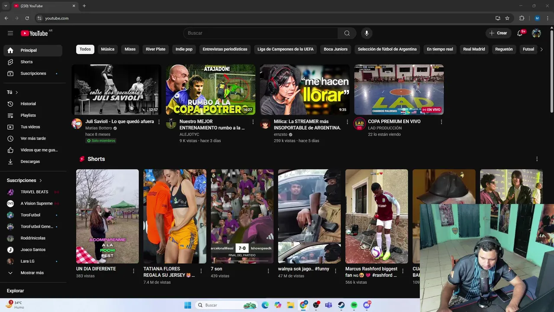Open Suscripciones in sidebar
The width and height of the screenshot is (554, 312).
tap(33, 74)
